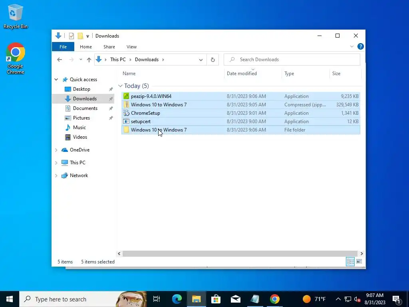Click Downloads in the address breadcrumb
Viewport: 409px width, 307px height.
click(x=147, y=60)
